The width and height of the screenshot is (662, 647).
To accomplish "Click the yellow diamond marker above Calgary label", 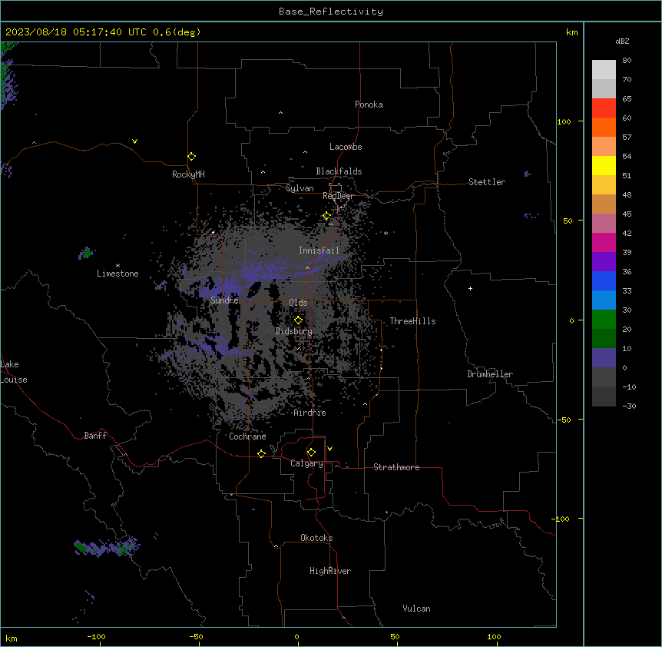I will tap(311, 453).
